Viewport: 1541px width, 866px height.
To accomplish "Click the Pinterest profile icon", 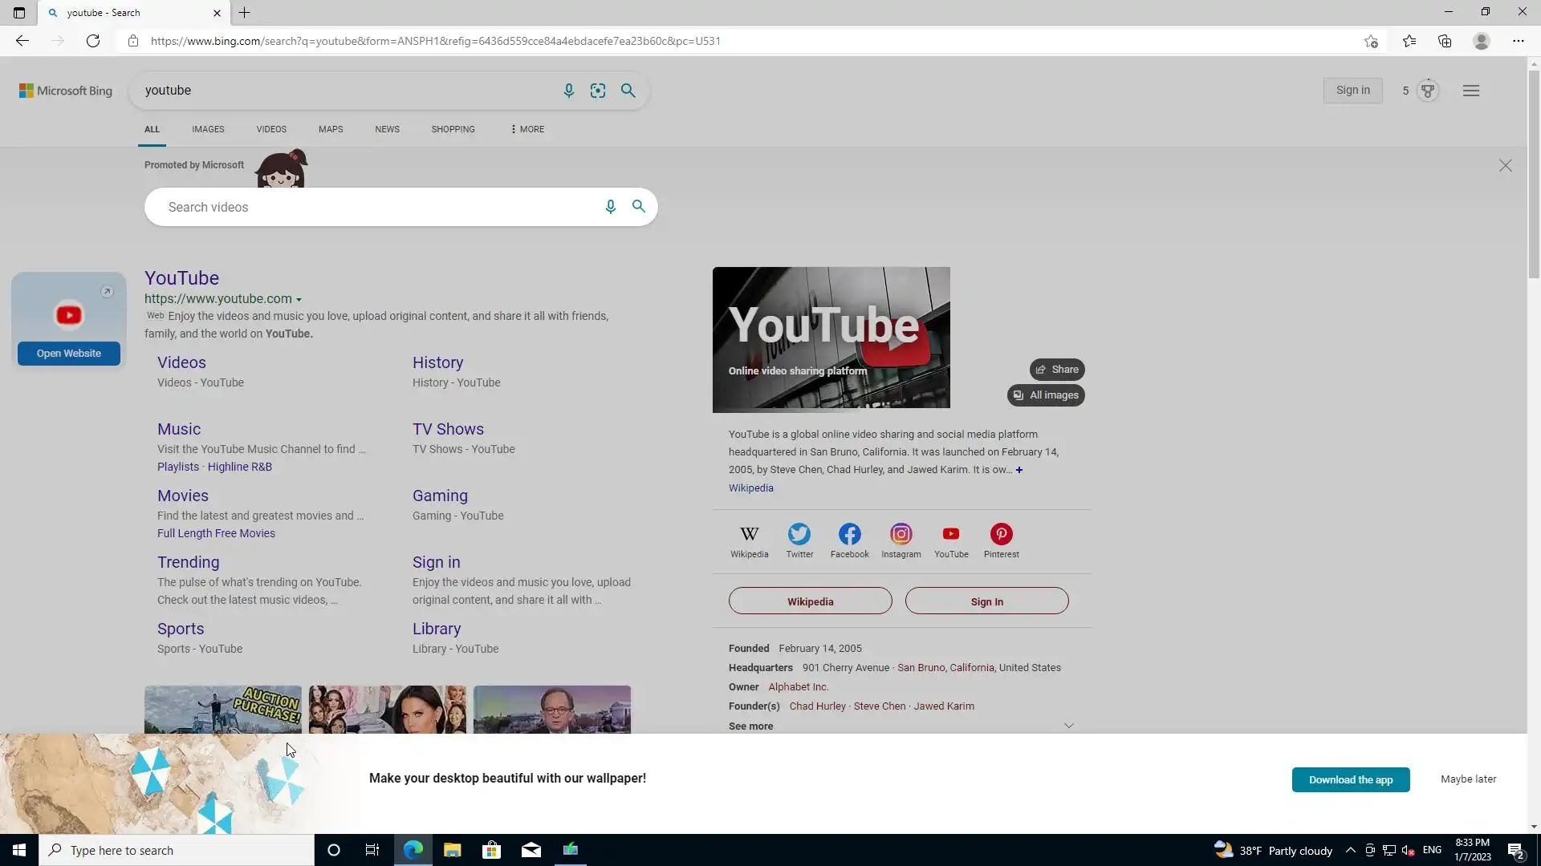I will [1001, 534].
